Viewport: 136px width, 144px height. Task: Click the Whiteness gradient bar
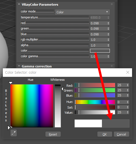tap(58, 106)
